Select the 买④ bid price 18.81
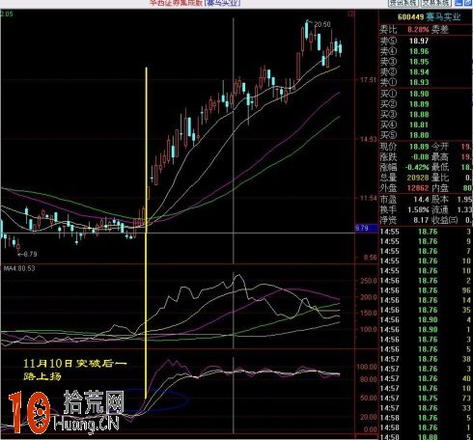This screenshot has height=440, width=473. click(x=419, y=124)
